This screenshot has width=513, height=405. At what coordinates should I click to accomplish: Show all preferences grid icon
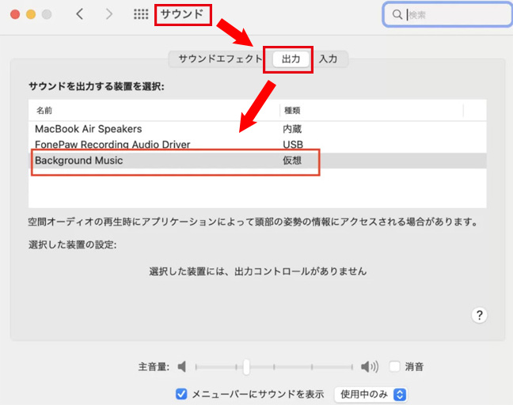tap(141, 14)
